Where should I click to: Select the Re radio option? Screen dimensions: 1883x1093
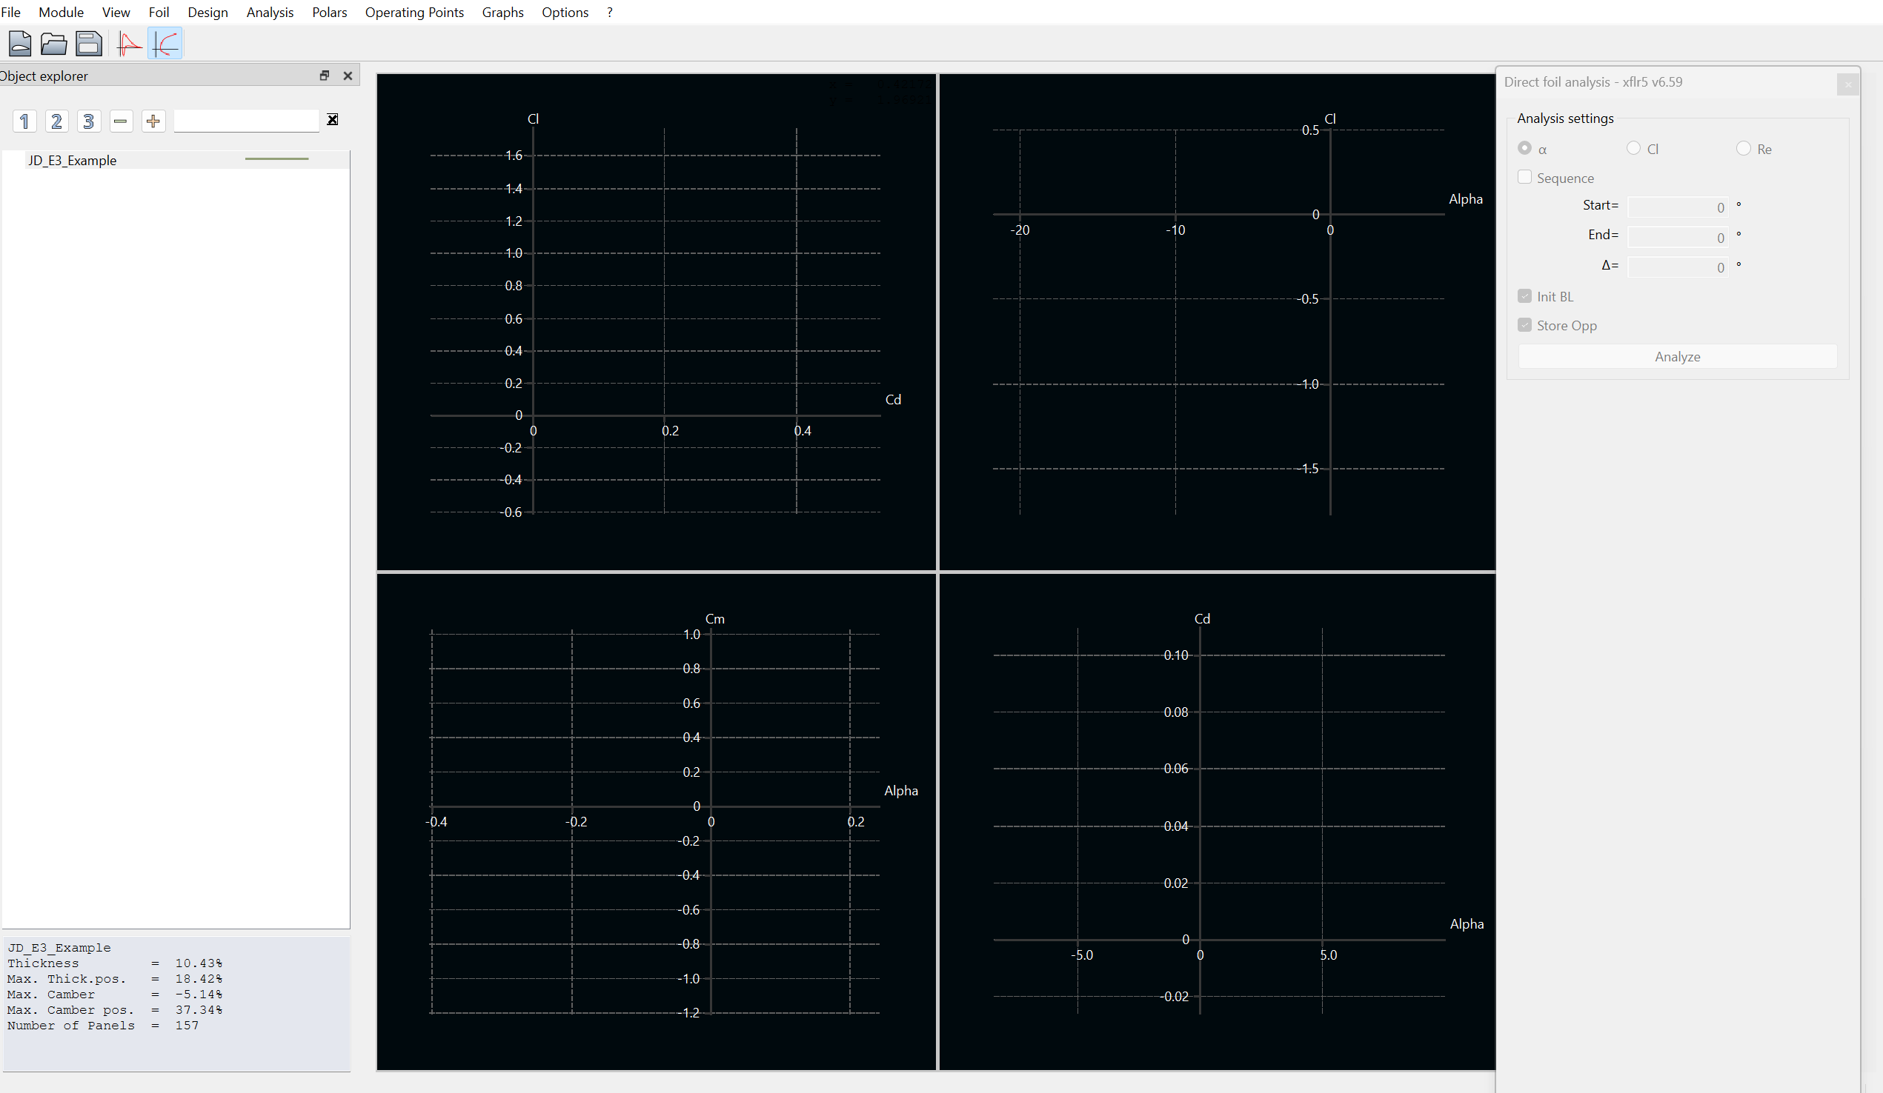point(1743,149)
